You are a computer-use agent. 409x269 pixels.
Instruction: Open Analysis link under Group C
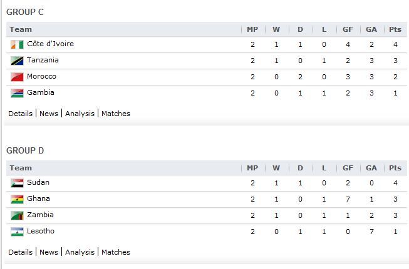[80, 114]
